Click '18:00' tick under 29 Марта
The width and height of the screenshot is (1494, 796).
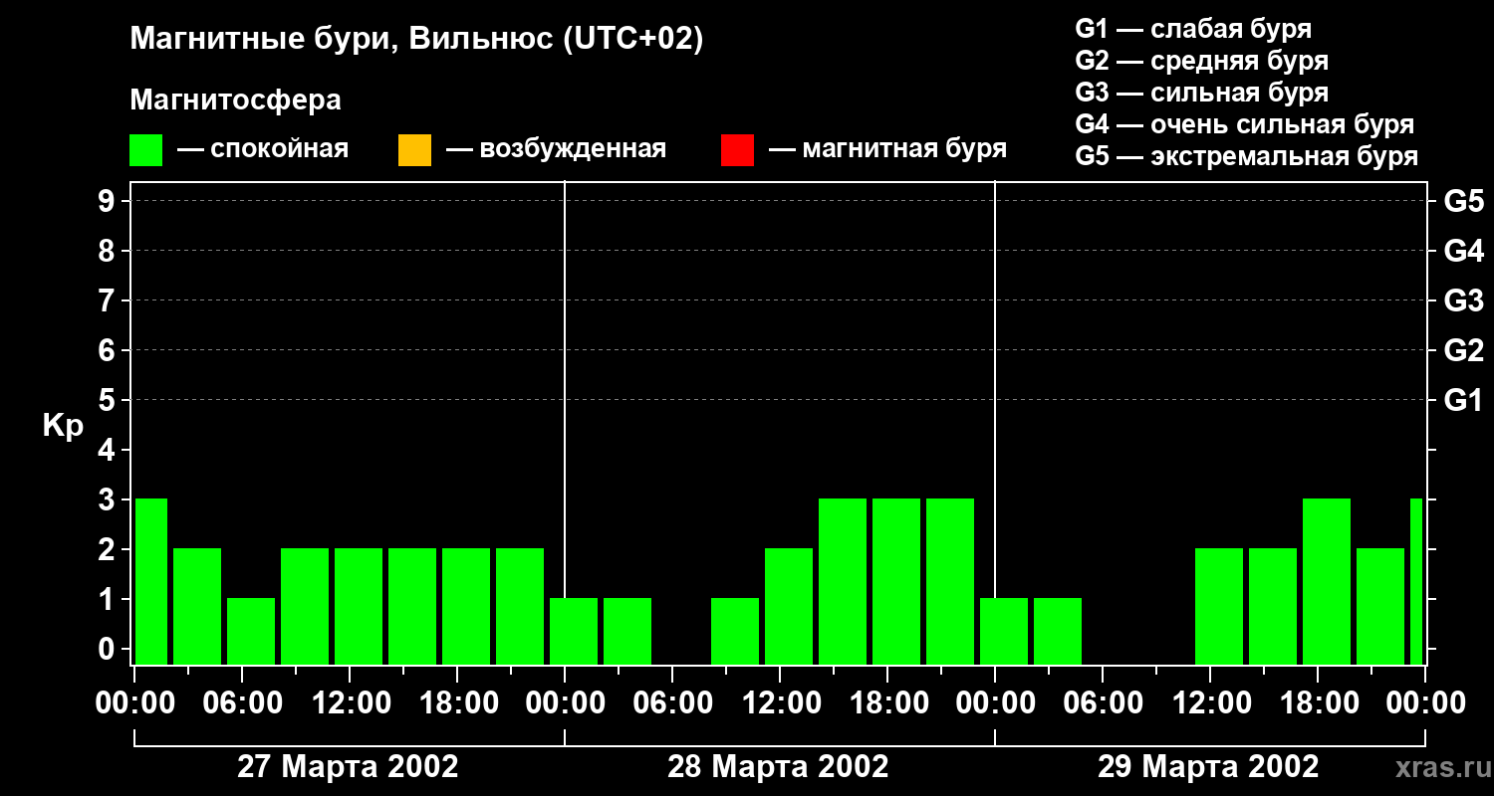1318,702
